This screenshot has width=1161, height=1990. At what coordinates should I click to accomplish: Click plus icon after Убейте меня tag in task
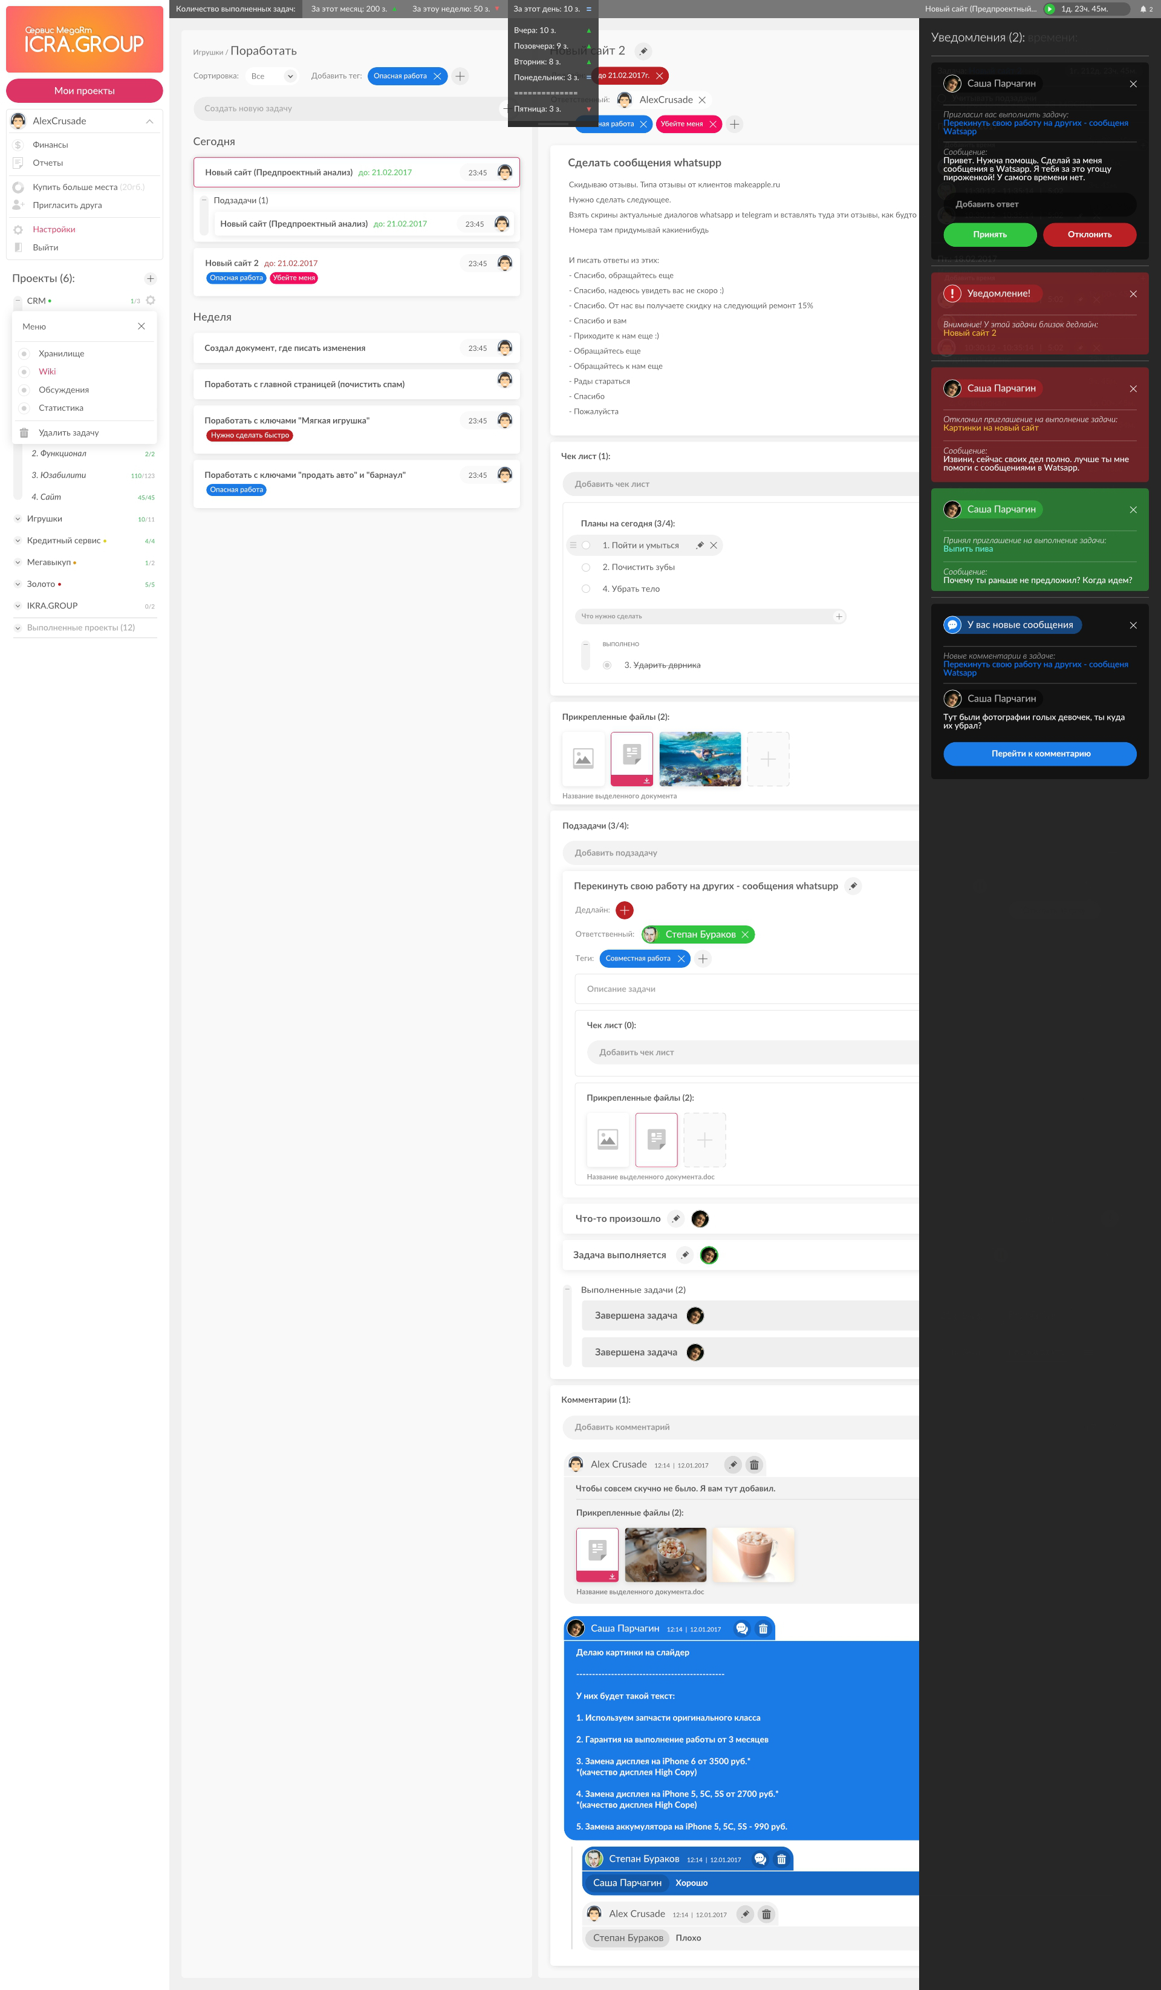pyautogui.click(x=734, y=124)
